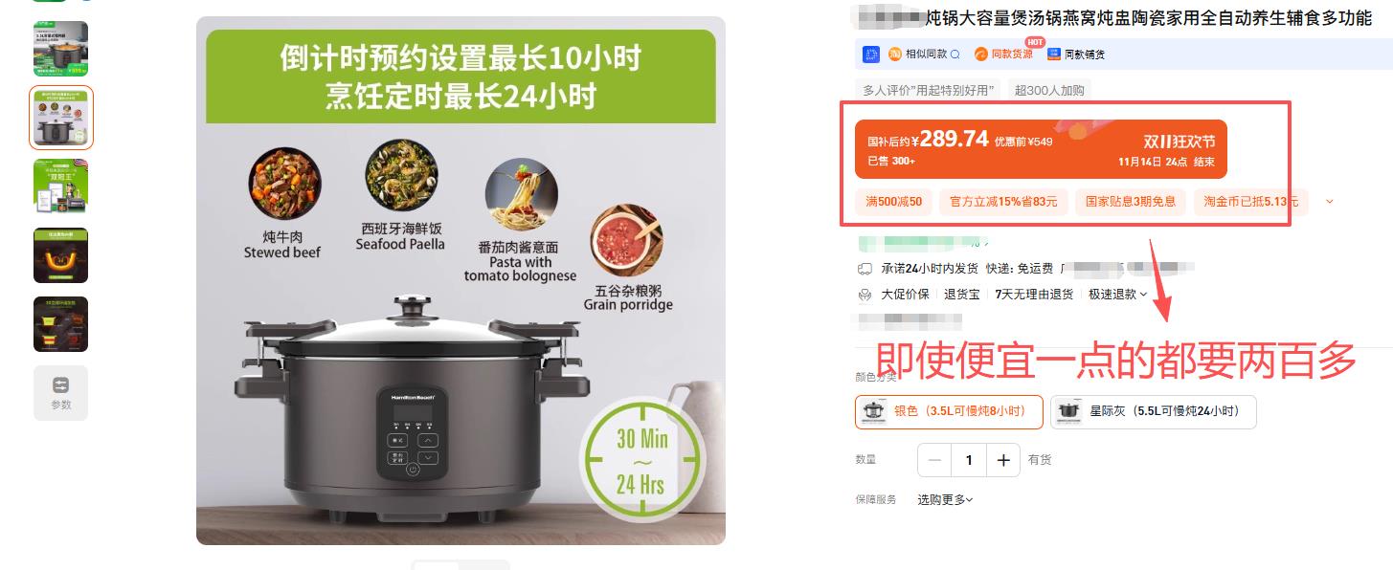Click the blue QR-style plugin icon
The width and height of the screenshot is (1393, 570).
[871, 55]
